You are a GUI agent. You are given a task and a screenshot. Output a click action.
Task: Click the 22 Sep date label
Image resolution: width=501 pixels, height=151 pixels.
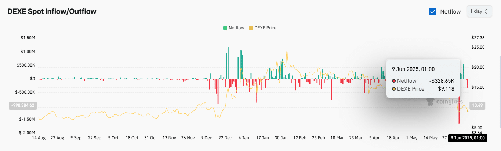click(95, 138)
